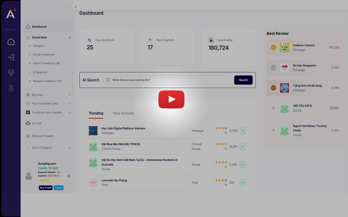This screenshot has width=348, height=217.
Task: Expand the Docs & Support menu
Action: click(x=69, y=148)
